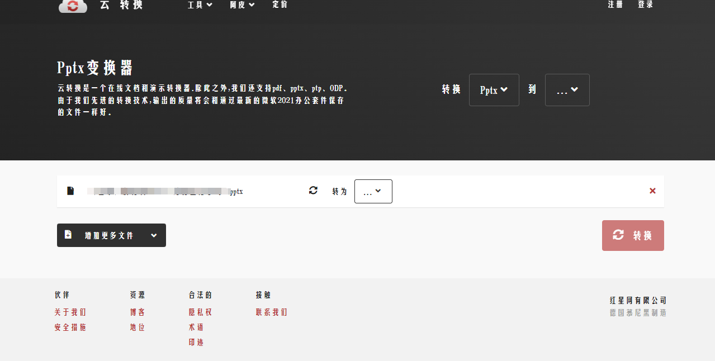
Task: Open the Pptx source format dropdown
Action: pos(494,90)
